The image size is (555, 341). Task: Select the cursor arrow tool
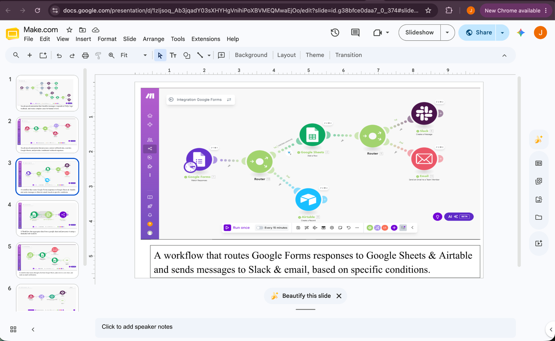coord(160,55)
